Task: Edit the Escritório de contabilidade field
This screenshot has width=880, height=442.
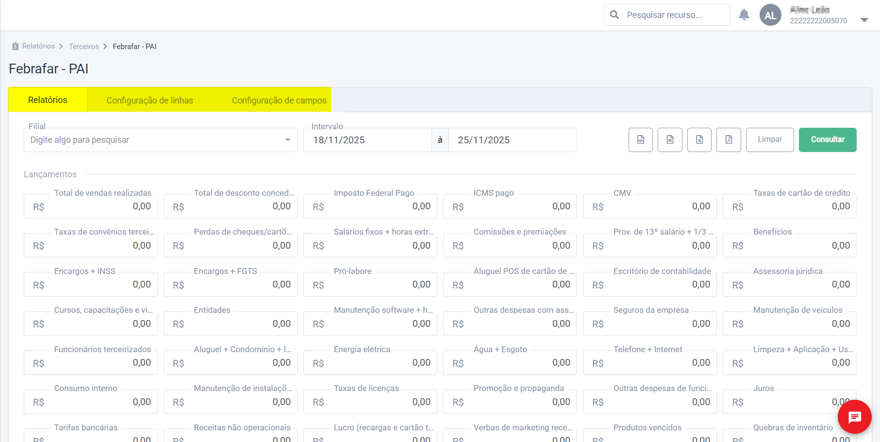Action: [x=650, y=285]
